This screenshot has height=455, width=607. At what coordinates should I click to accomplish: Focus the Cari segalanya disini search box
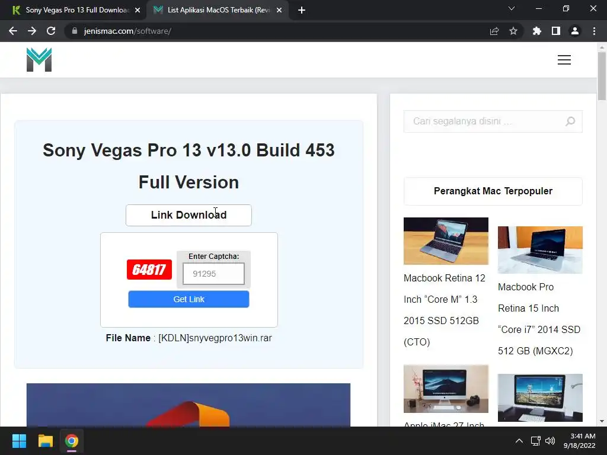[x=493, y=121]
